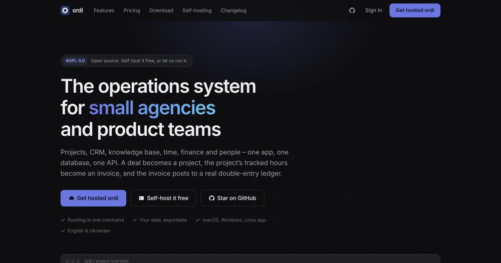Screen dimensions: 501x263
Task: Click Star on GitHub button
Action: [x=232, y=198]
